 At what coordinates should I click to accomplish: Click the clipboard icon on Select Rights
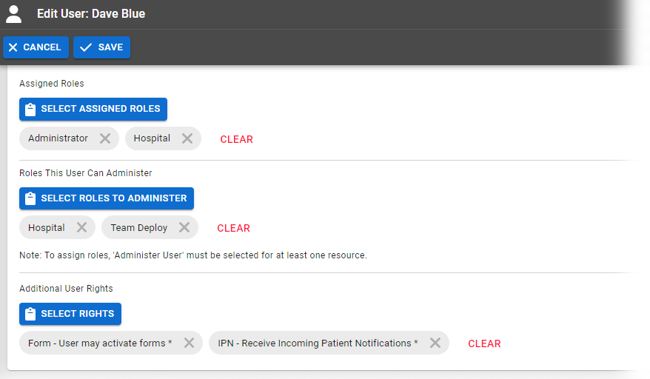click(x=30, y=314)
